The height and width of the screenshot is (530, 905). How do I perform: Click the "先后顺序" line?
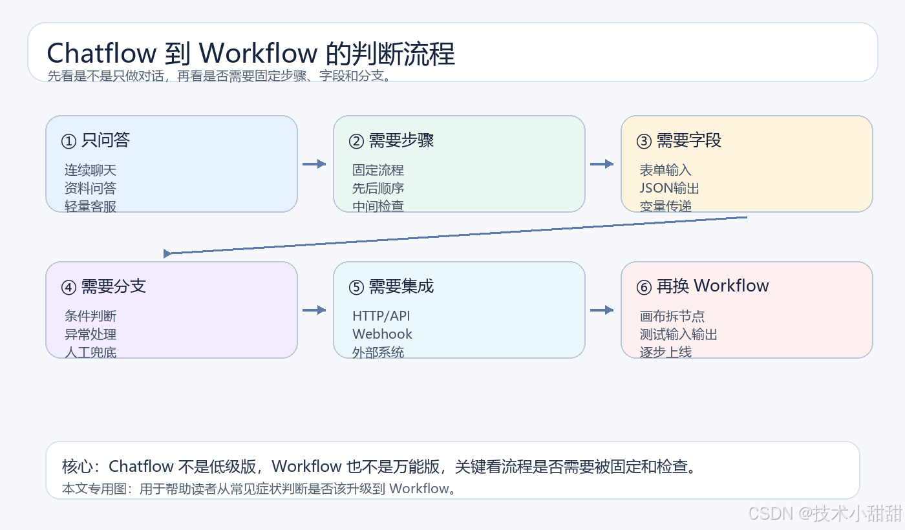coord(378,188)
